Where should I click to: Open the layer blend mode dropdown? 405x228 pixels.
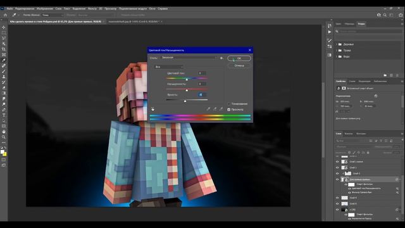coord(353,146)
